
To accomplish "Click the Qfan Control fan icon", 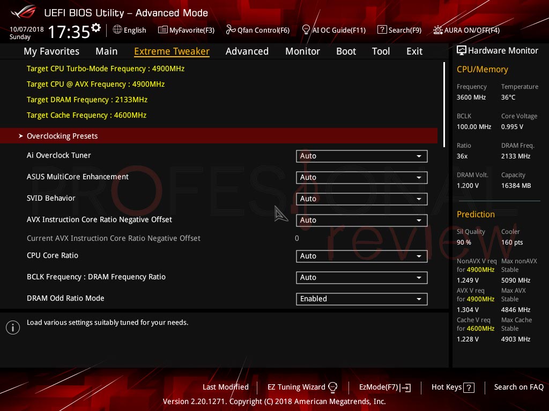I will [x=231, y=30].
